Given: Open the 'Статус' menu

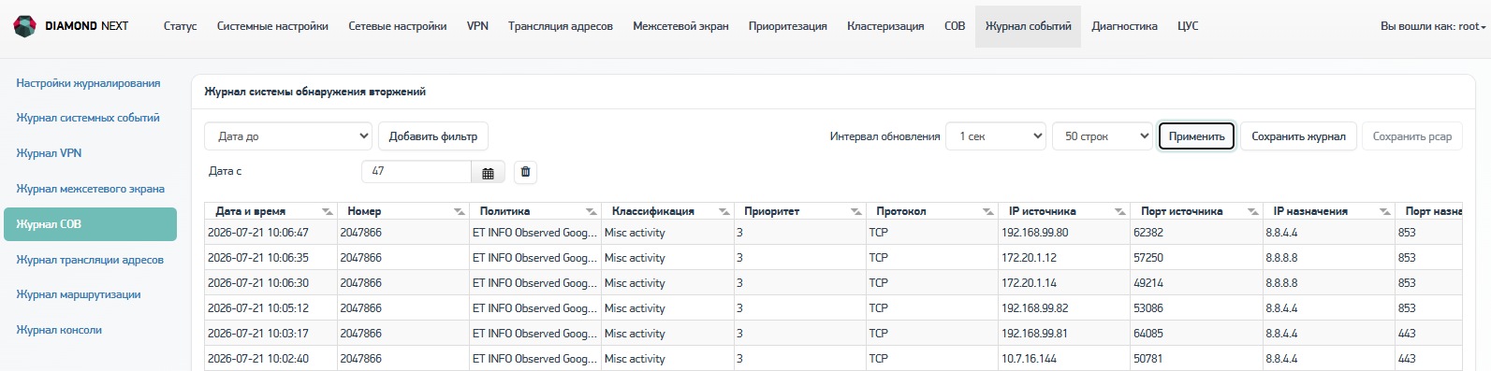Looking at the screenshot, I should click(x=180, y=26).
